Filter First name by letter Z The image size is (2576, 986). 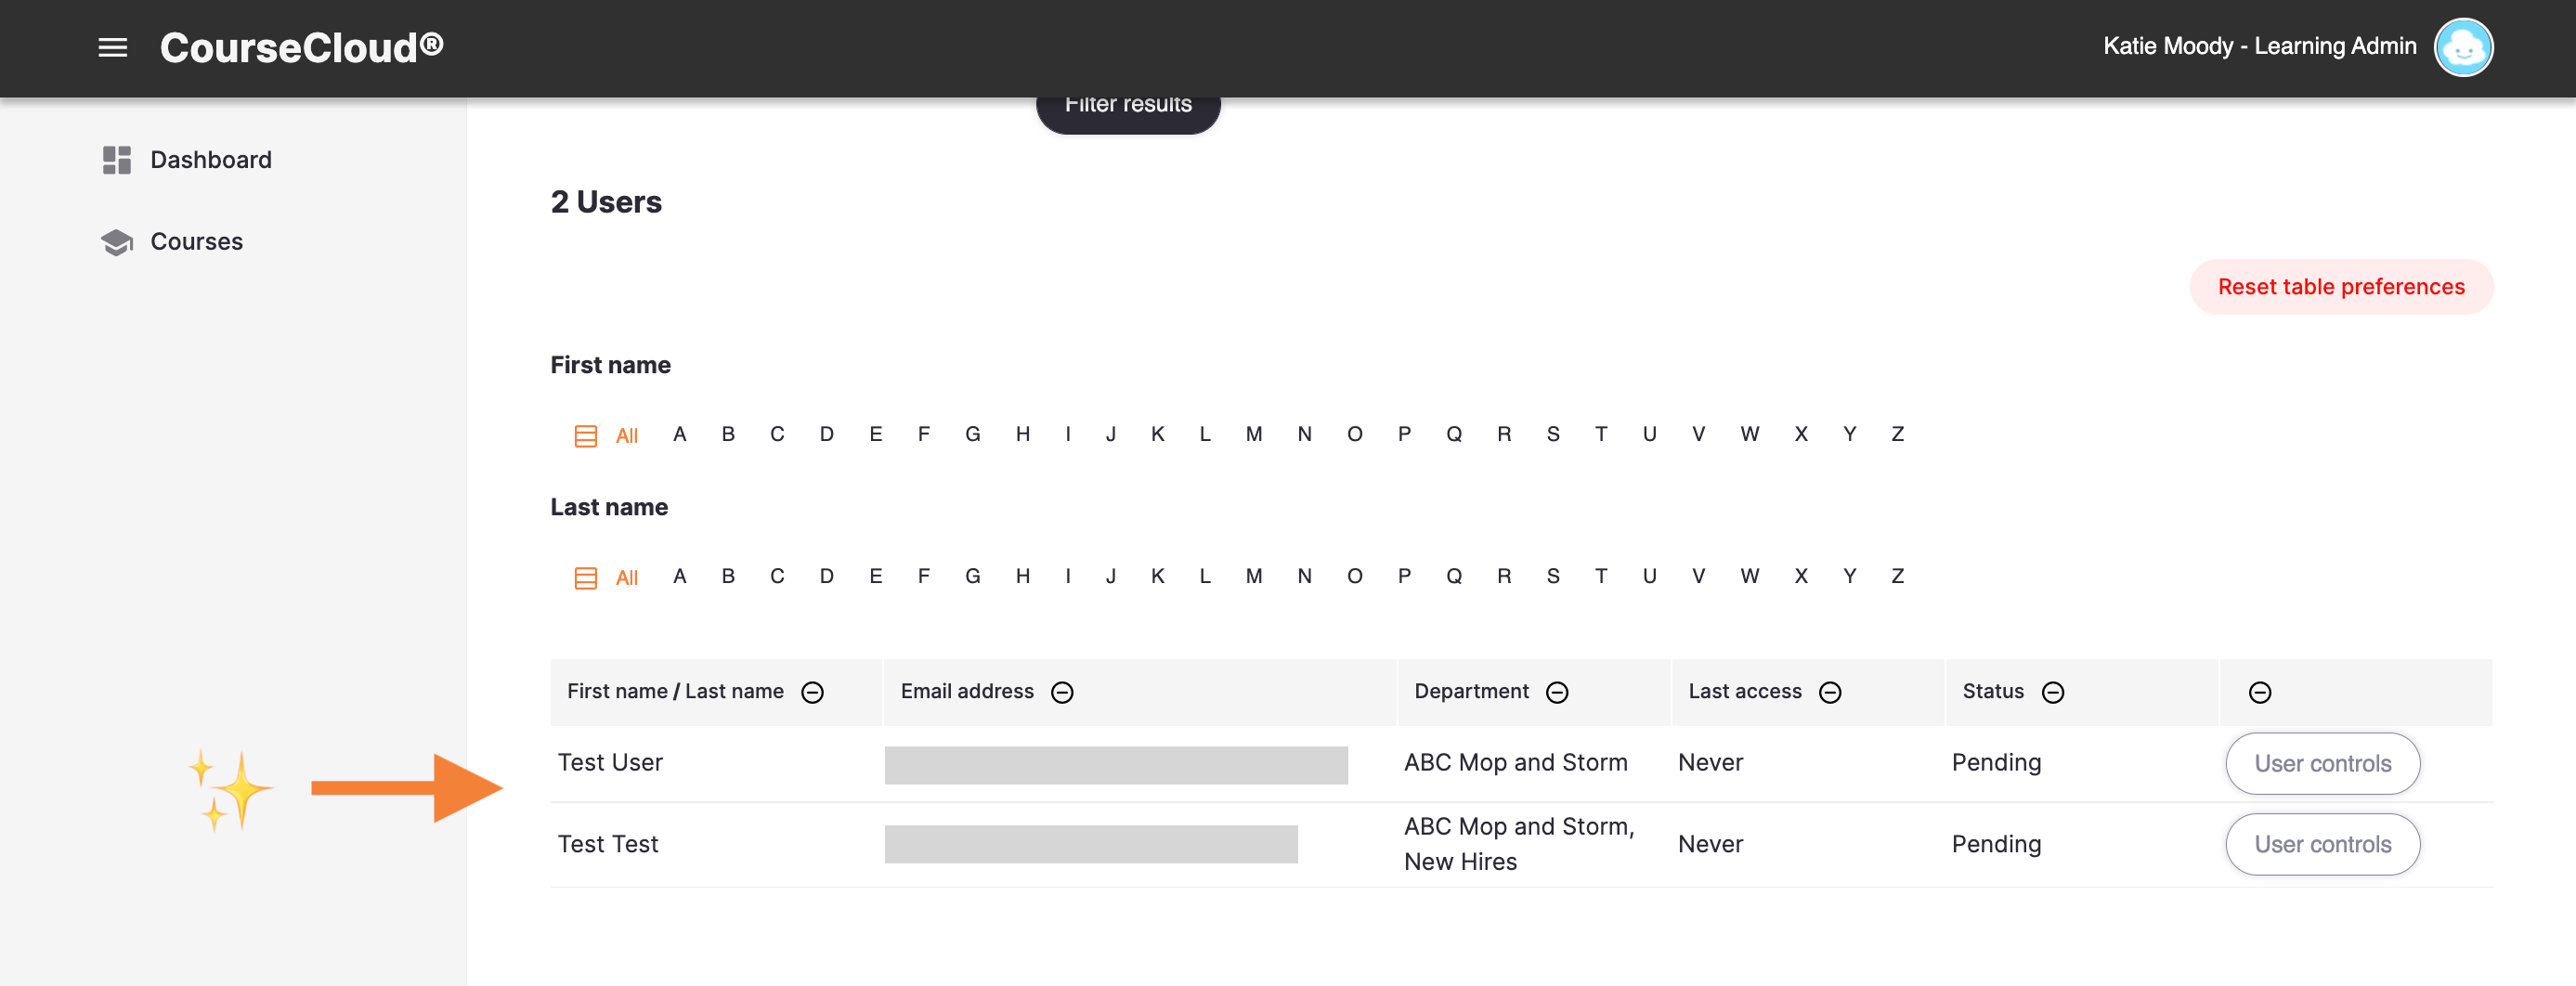tap(1898, 434)
